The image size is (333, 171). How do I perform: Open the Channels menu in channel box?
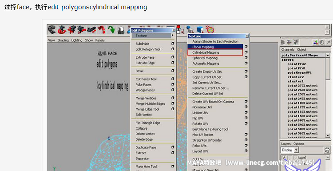click(288, 49)
